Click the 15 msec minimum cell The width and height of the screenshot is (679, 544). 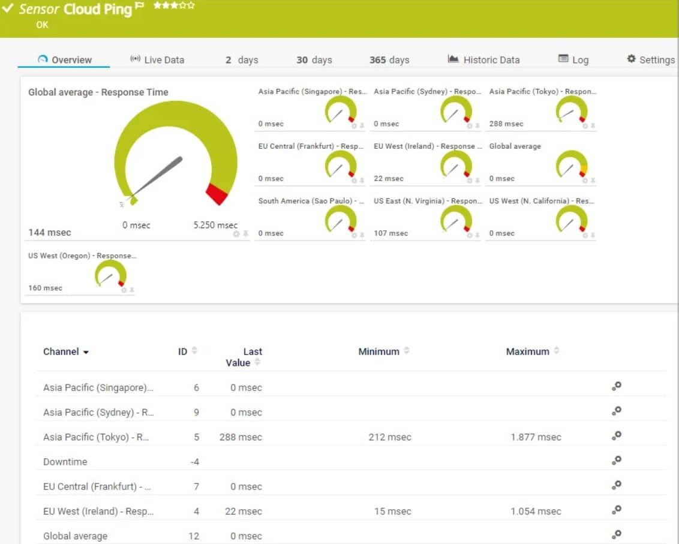coord(392,511)
